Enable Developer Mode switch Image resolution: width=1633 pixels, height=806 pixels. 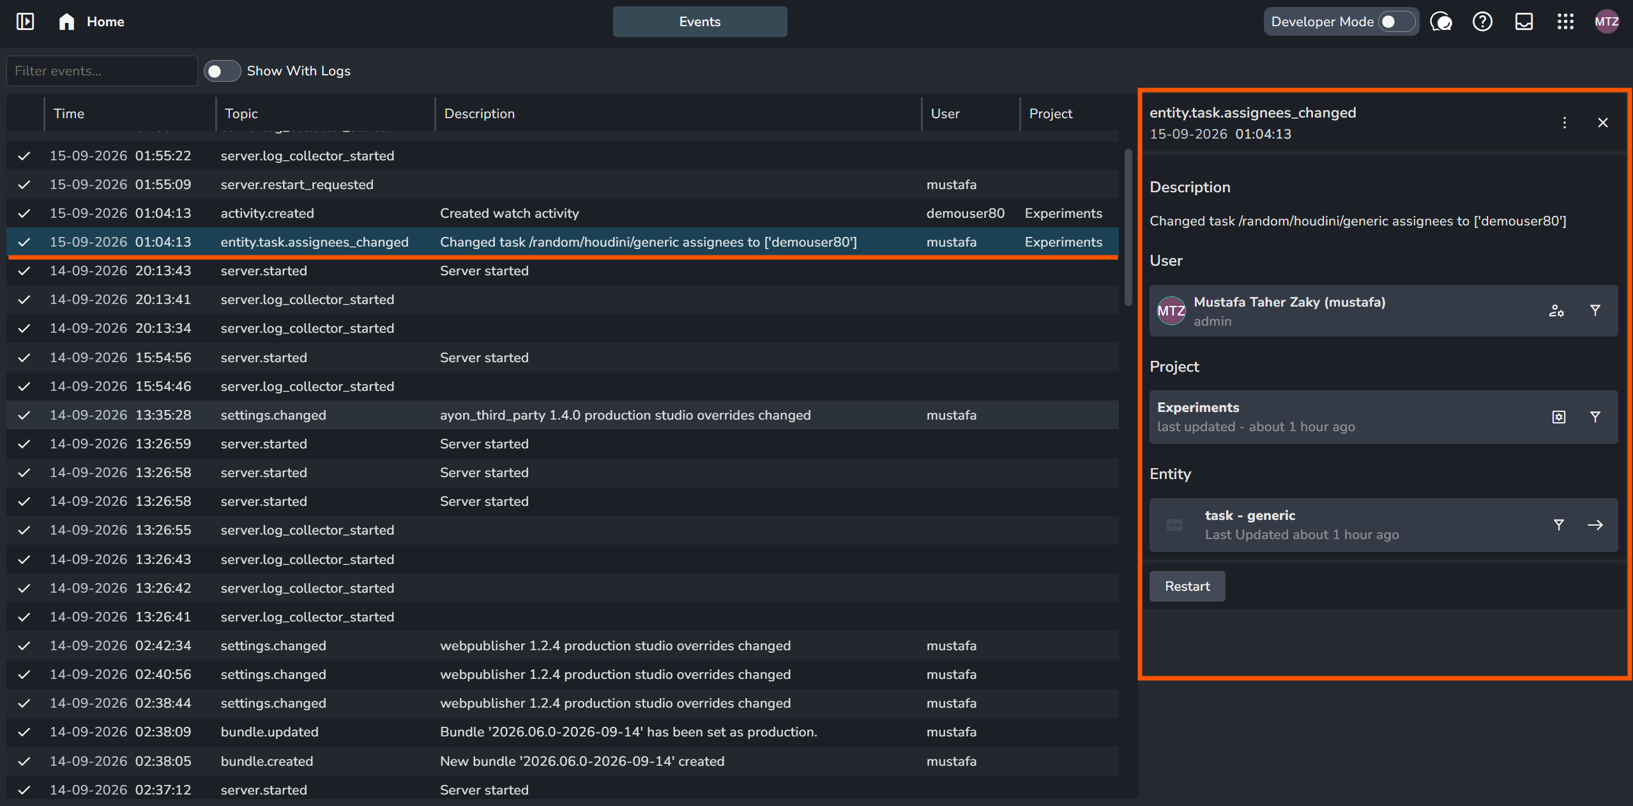point(1396,22)
